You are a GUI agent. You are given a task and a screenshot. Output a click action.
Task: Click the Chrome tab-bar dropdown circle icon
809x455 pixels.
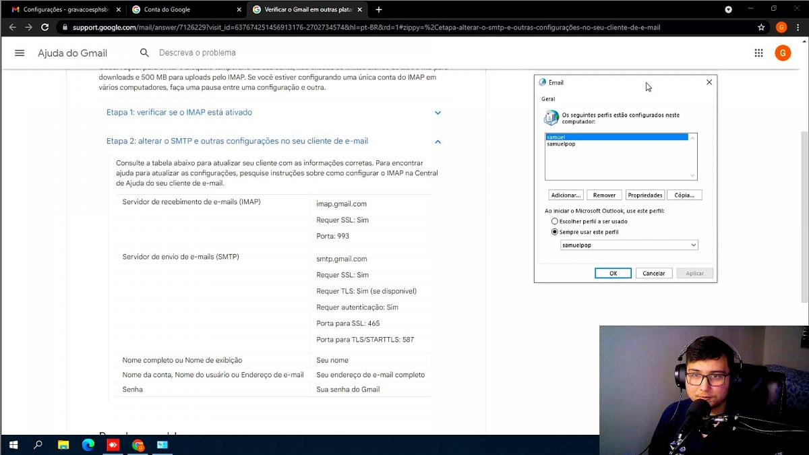pos(728,9)
